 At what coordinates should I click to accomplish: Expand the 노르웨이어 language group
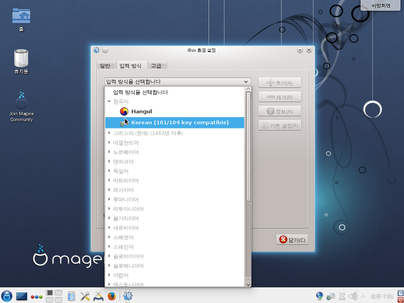coord(109,152)
